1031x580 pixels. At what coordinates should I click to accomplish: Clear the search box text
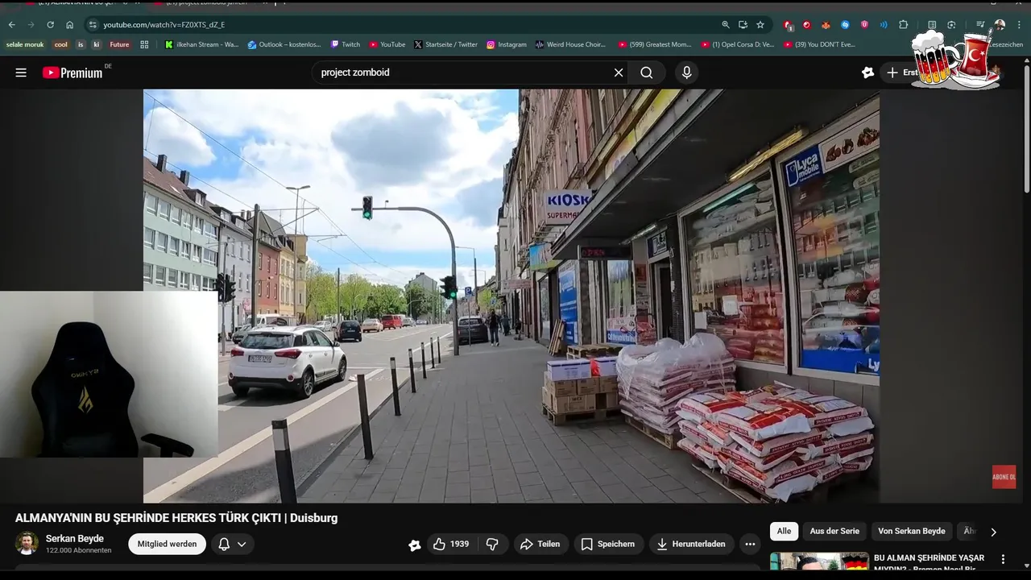point(619,72)
